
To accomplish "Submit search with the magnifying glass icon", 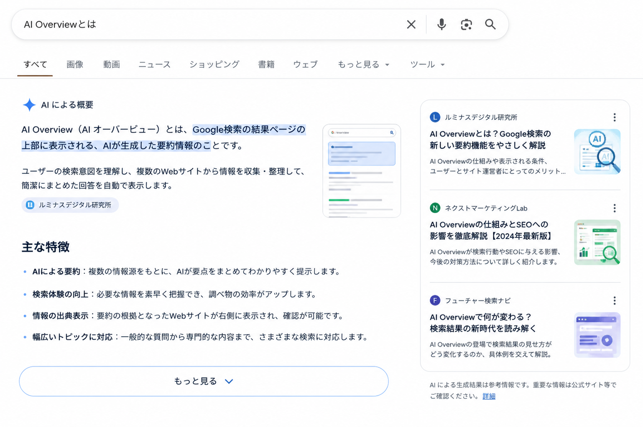I will click(x=490, y=24).
